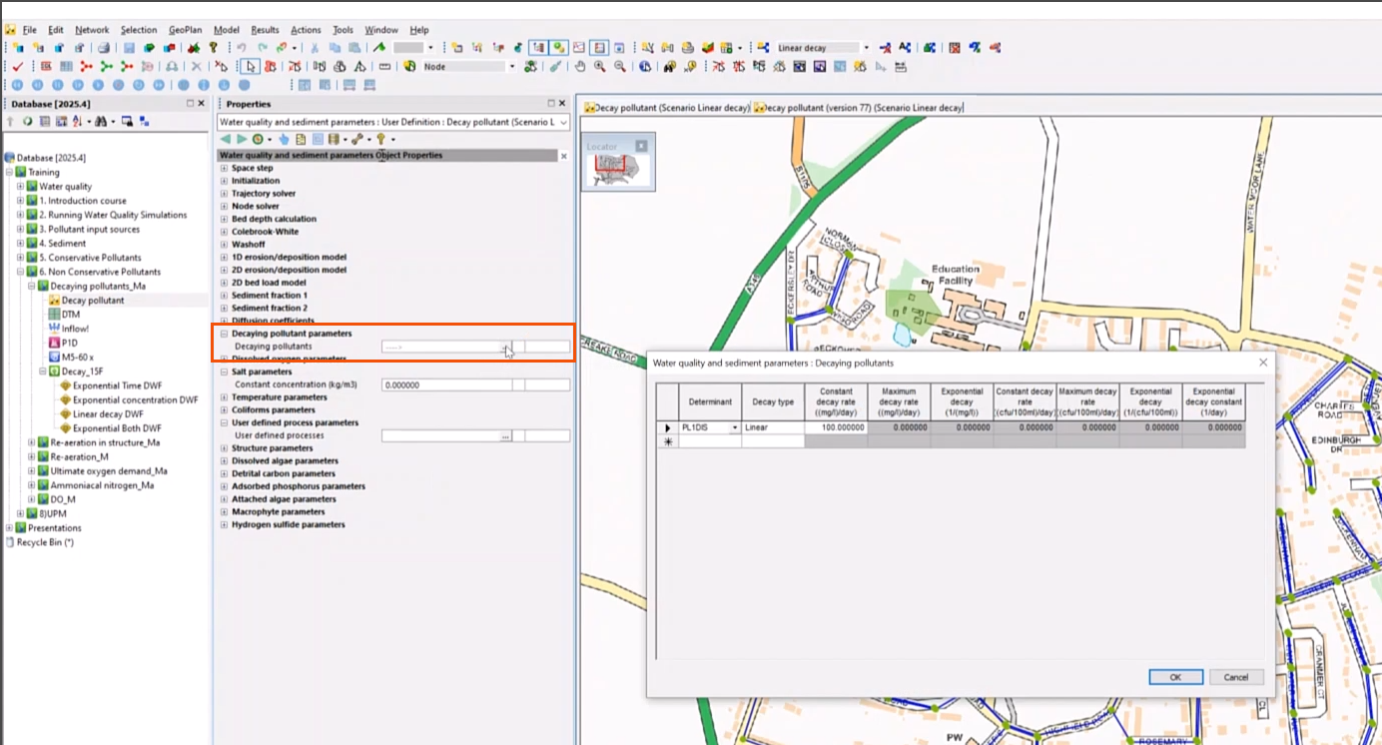
Task: Click the Cut scissors icon
Action: pos(316,47)
